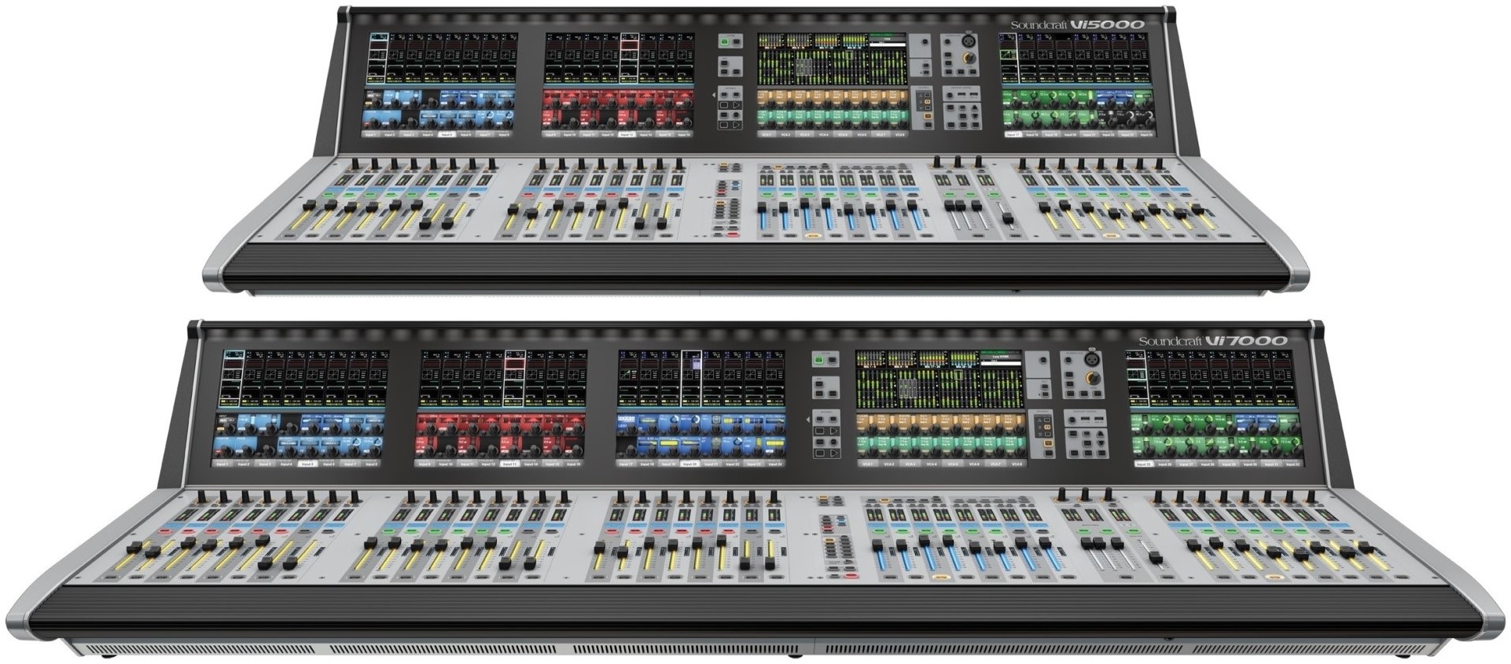Screen dimensions: 1511x664
Task: Select the highlighted Input 25 label on the Vi7000
Action: [x=1144, y=464]
